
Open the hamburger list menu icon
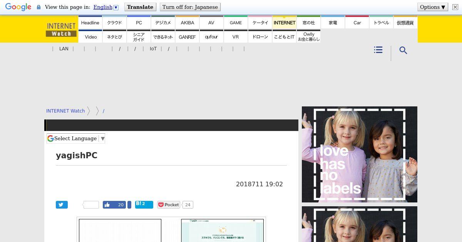tap(378, 50)
